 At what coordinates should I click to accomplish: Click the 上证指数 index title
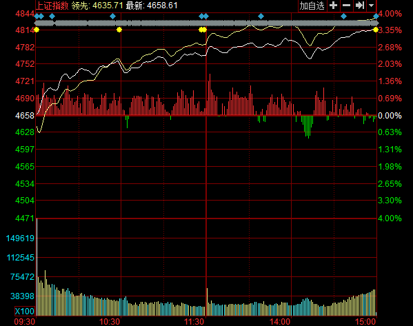click(52, 6)
